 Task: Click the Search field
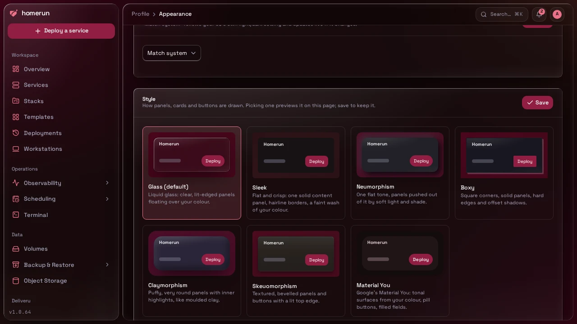pyautogui.click(x=502, y=14)
